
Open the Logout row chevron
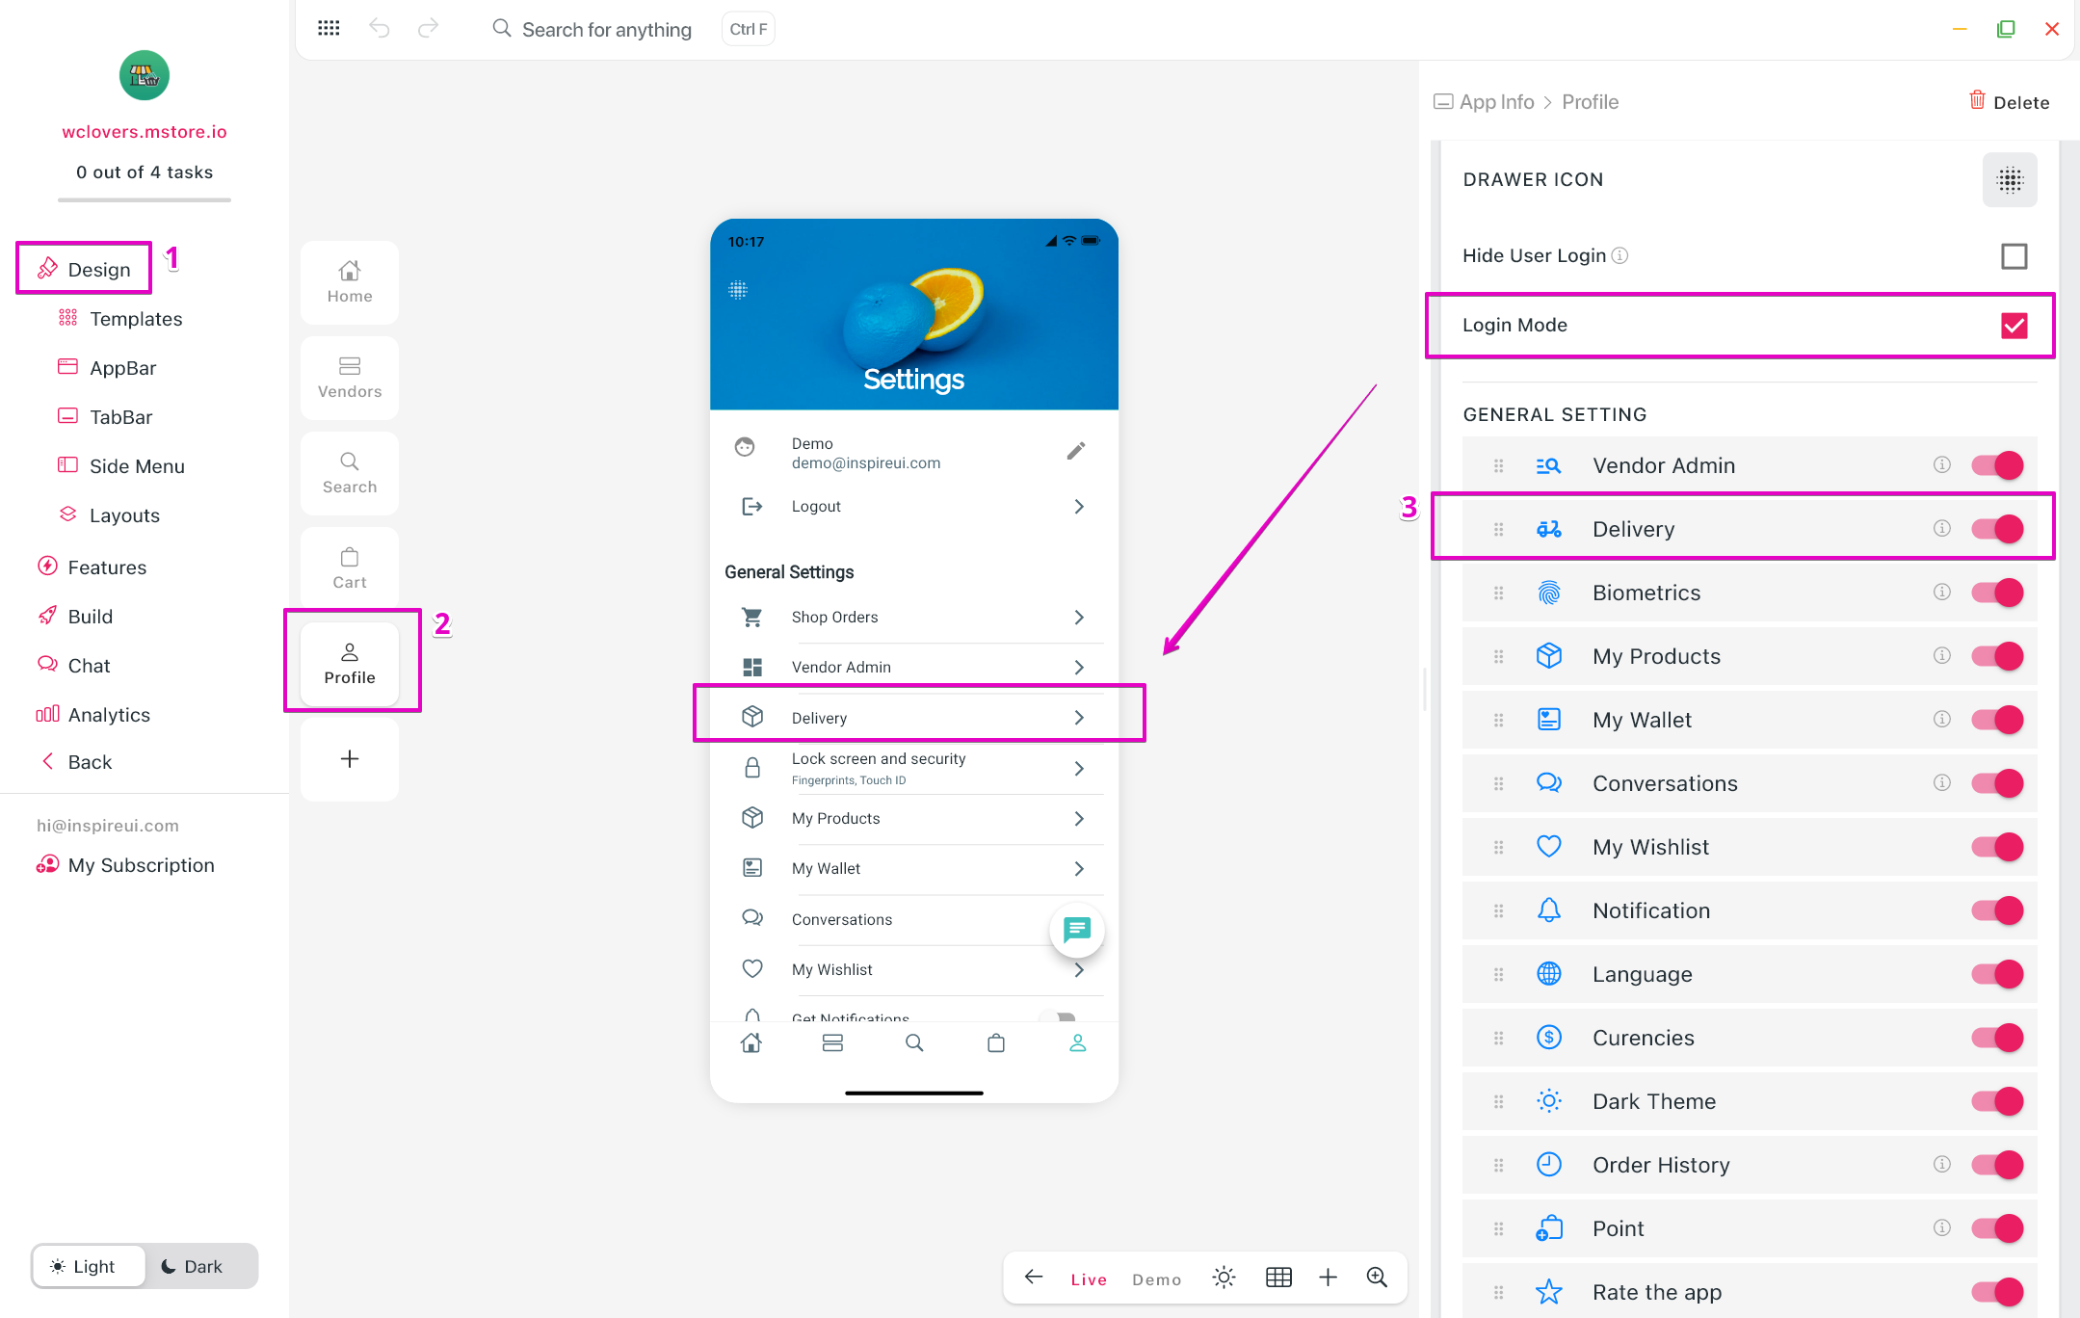point(1079,507)
